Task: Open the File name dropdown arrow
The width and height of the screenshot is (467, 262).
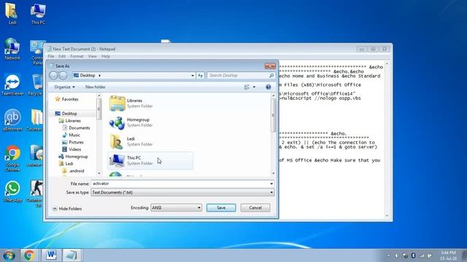Action: click(x=271, y=184)
